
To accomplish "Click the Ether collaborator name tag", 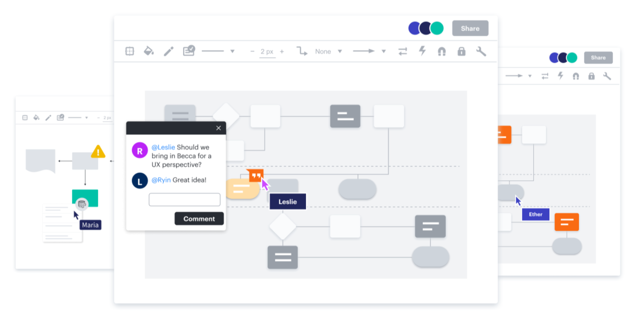I will 535,214.
